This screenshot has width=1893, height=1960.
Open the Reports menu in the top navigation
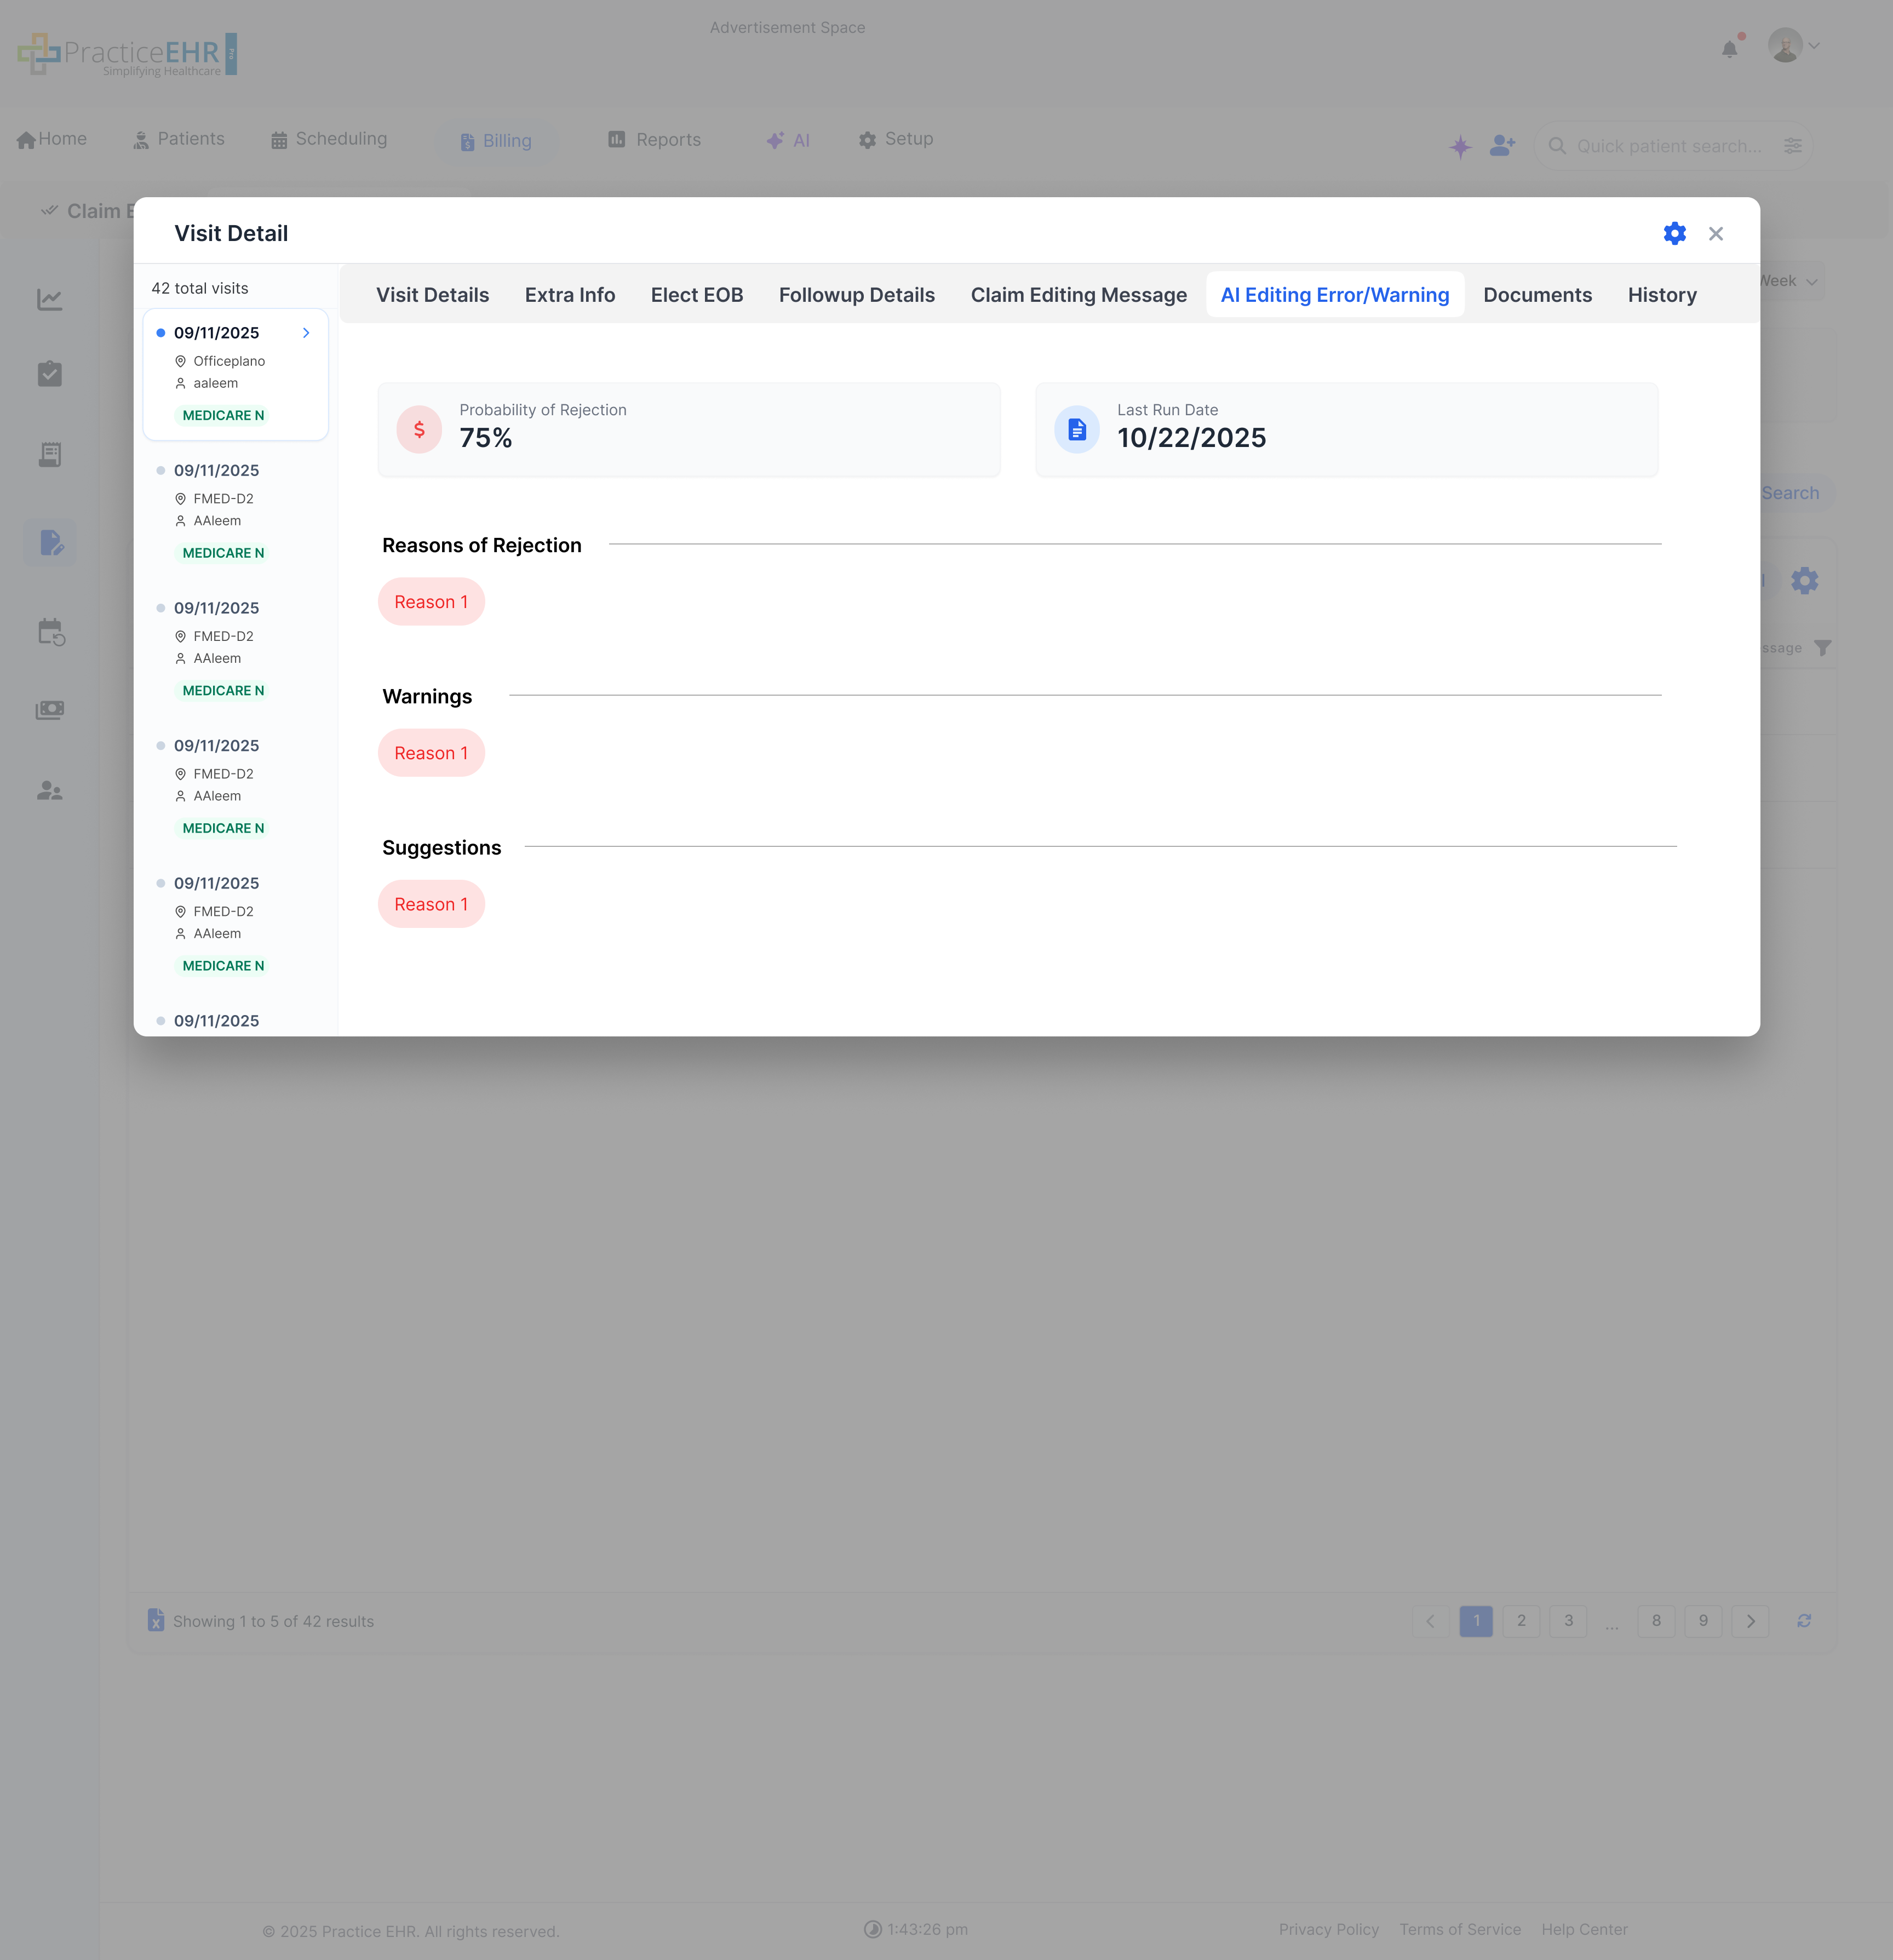pos(655,139)
